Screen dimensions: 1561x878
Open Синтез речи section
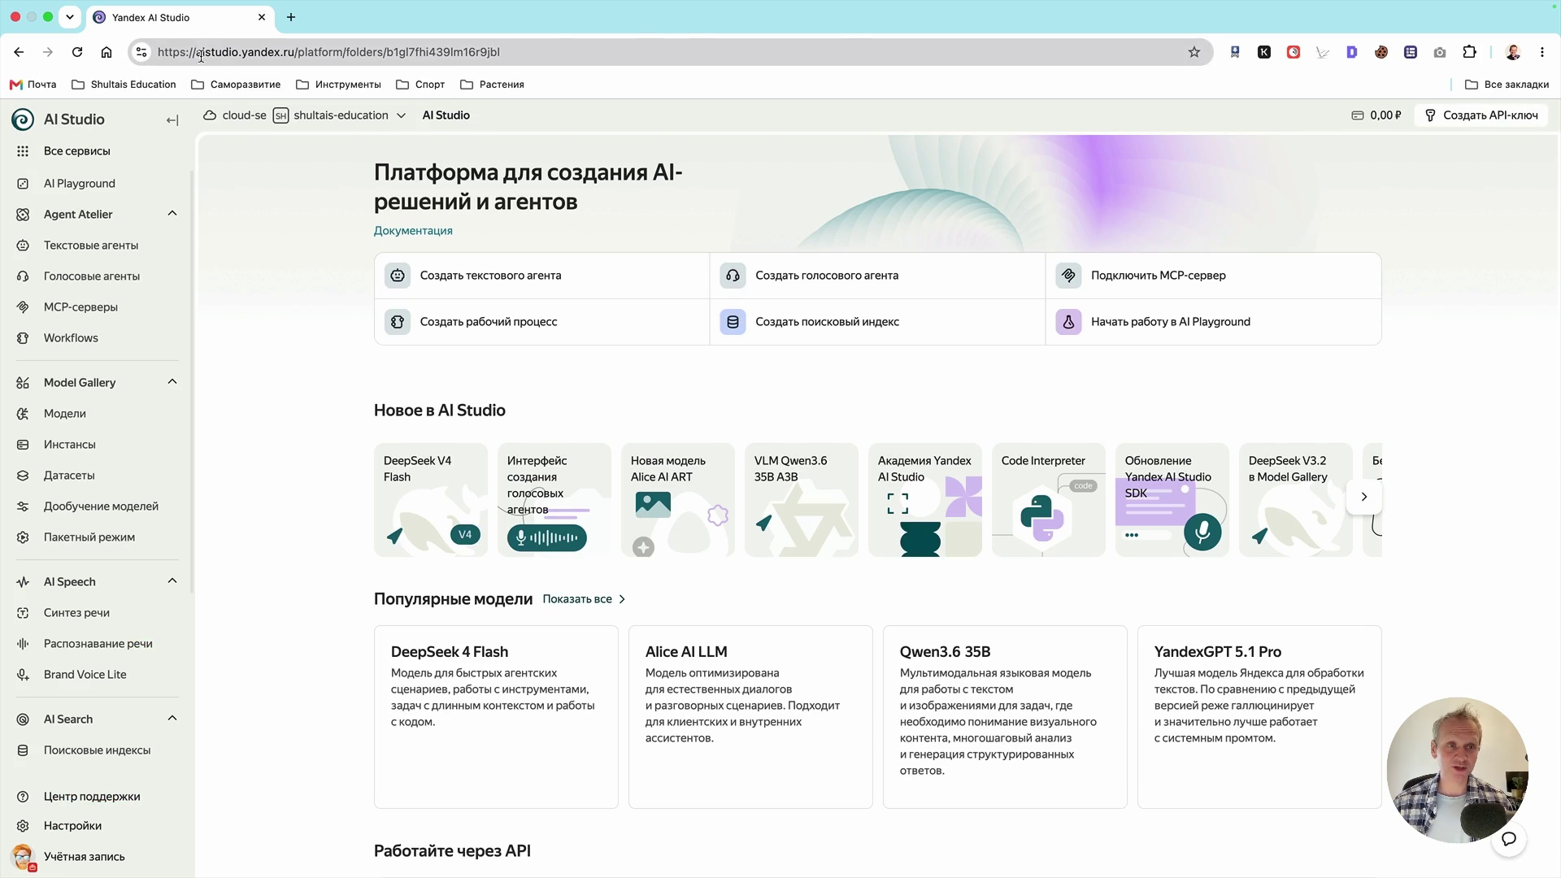click(76, 613)
